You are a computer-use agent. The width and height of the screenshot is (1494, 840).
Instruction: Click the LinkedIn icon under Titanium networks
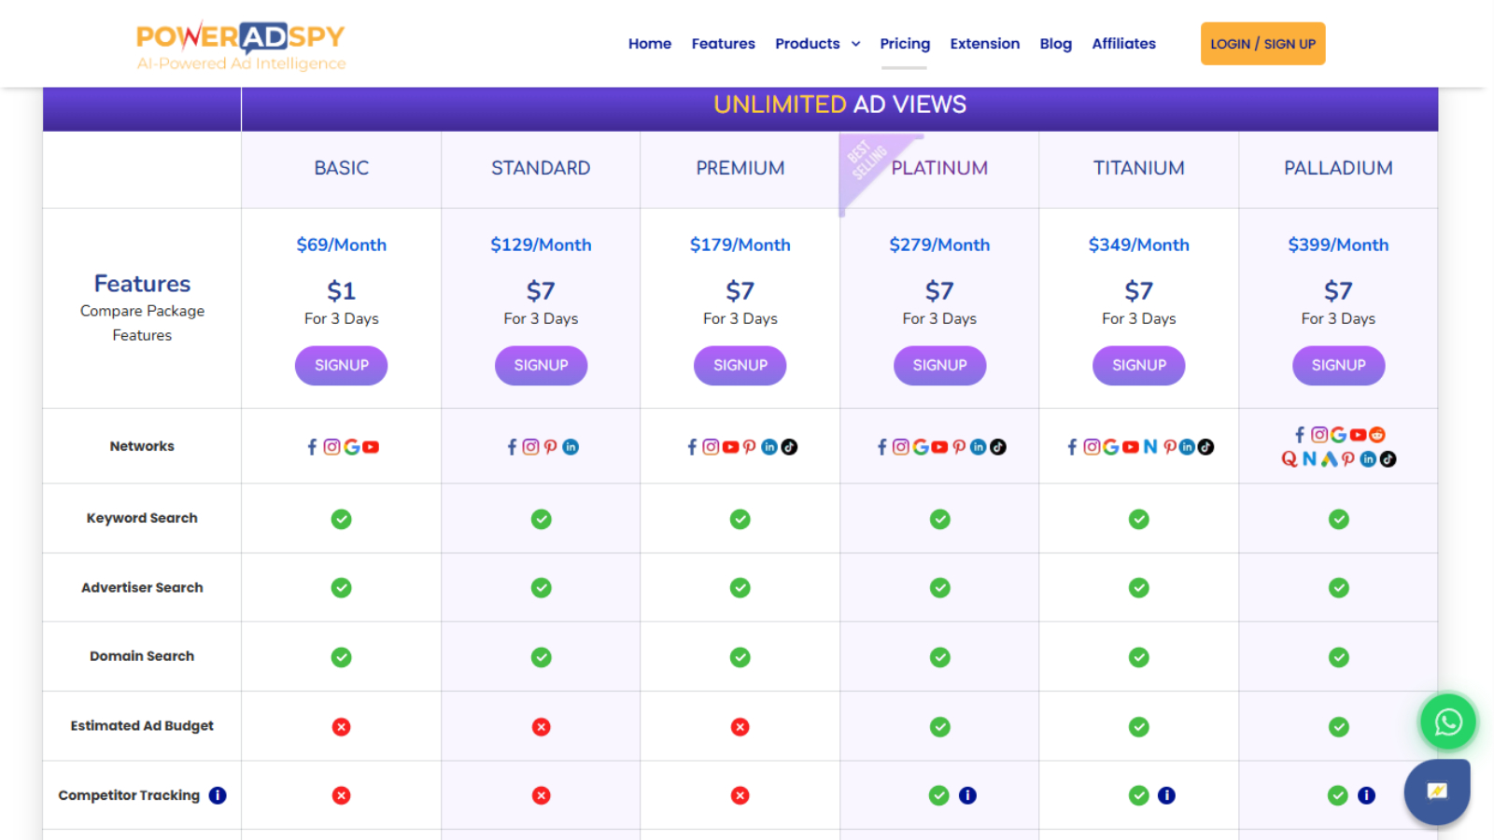(1189, 447)
